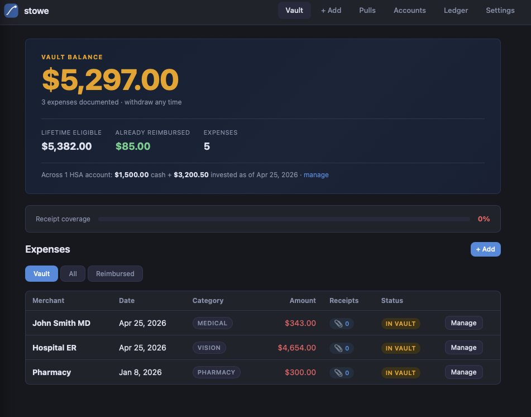Open receipts paperclip for Hospital ER
Viewport: 531px width, 417px height.
(x=341, y=348)
